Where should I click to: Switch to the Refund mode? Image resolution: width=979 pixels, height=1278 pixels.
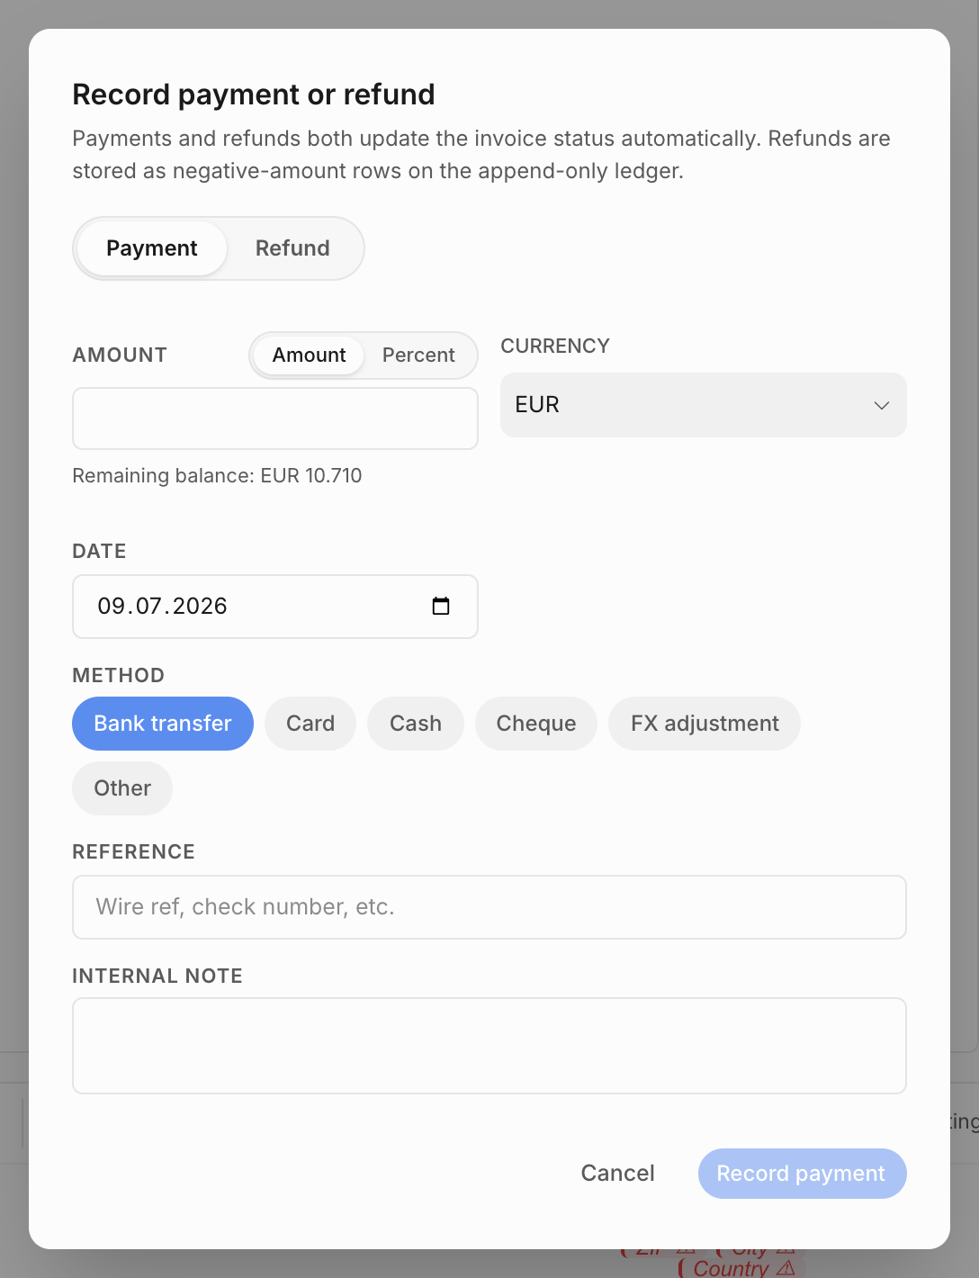292,248
